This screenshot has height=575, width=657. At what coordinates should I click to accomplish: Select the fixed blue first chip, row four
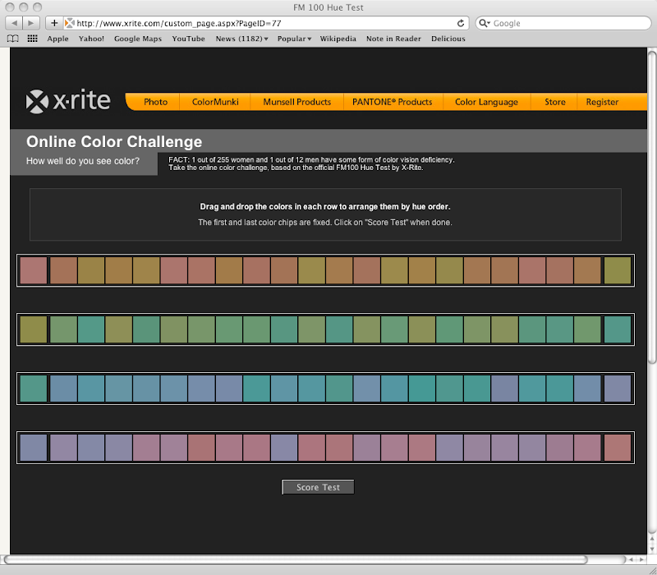click(34, 448)
